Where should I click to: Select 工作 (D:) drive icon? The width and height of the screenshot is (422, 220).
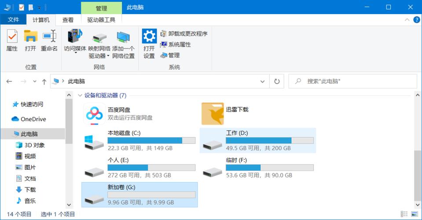point(212,146)
